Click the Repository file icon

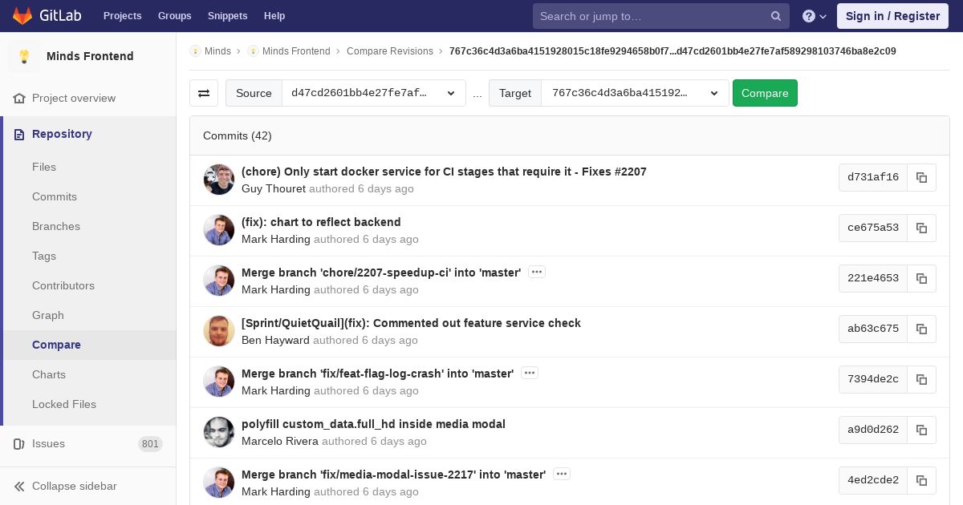point(19,134)
